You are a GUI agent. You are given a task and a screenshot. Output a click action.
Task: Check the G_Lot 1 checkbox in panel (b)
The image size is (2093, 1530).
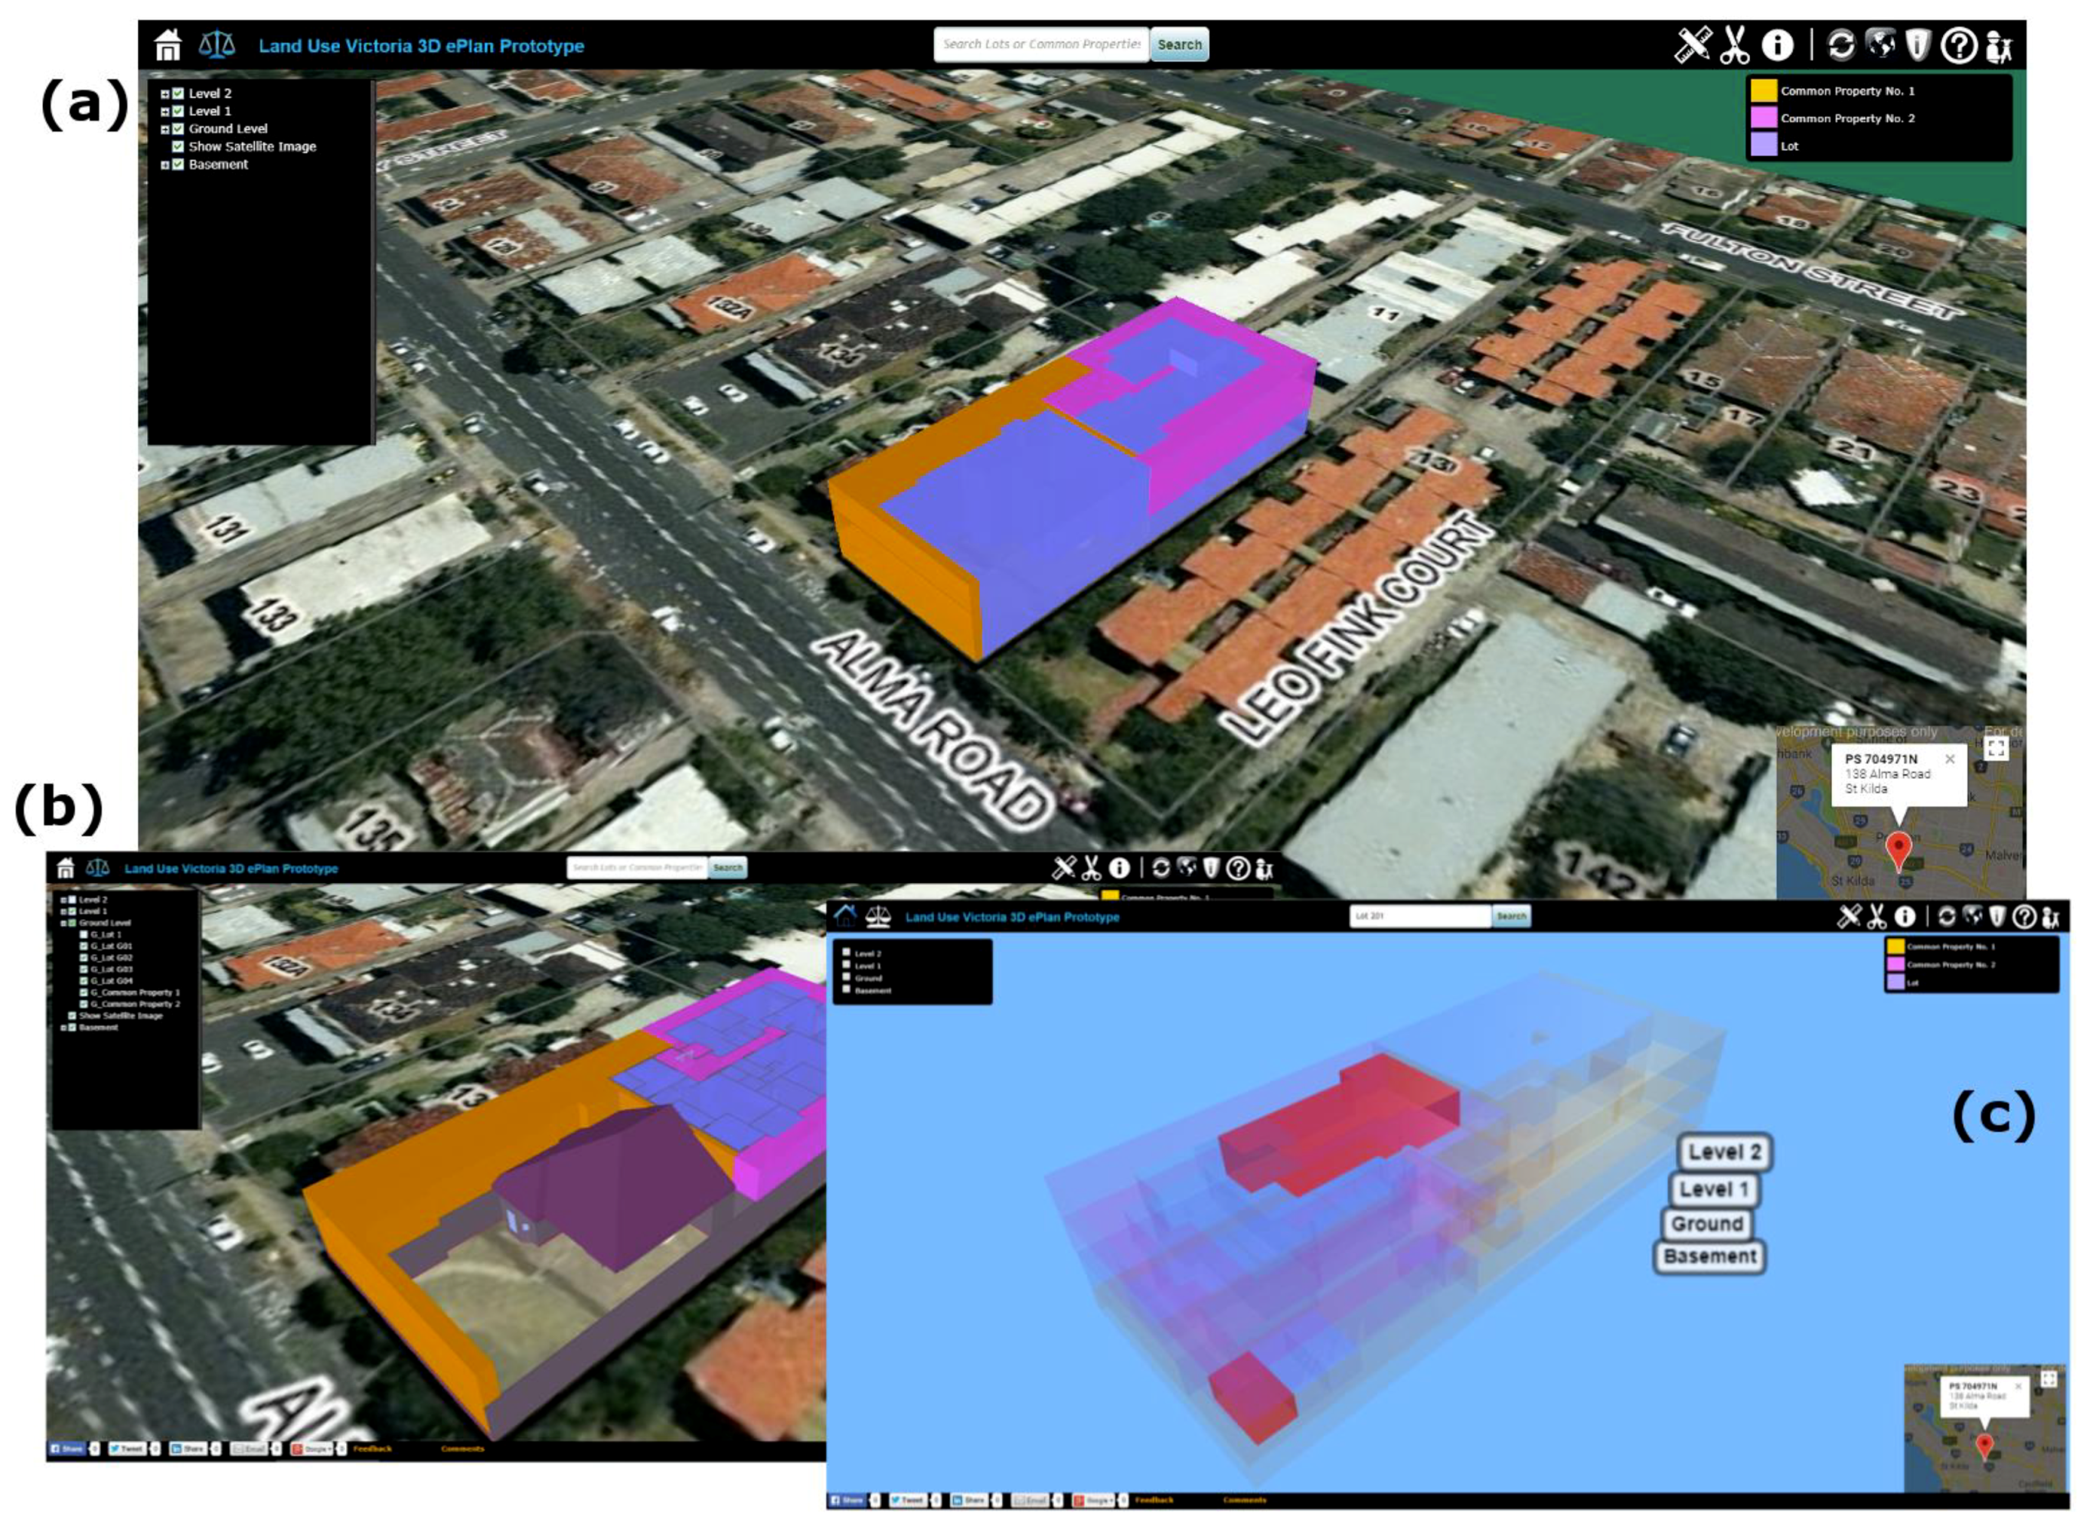coord(83,934)
